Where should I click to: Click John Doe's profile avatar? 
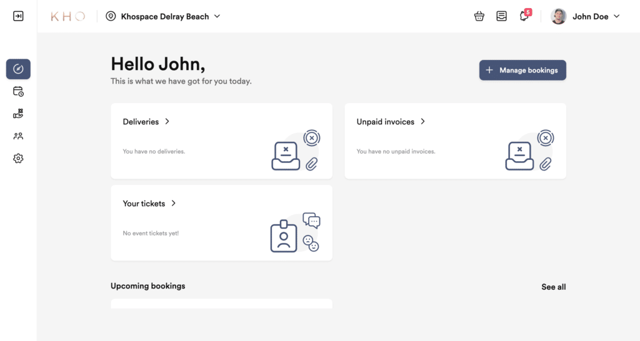pos(558,16)
